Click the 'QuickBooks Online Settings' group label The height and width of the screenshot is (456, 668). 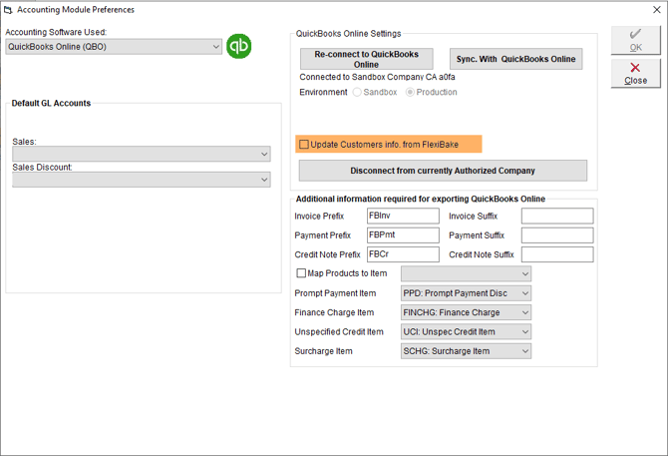(349, 34)
